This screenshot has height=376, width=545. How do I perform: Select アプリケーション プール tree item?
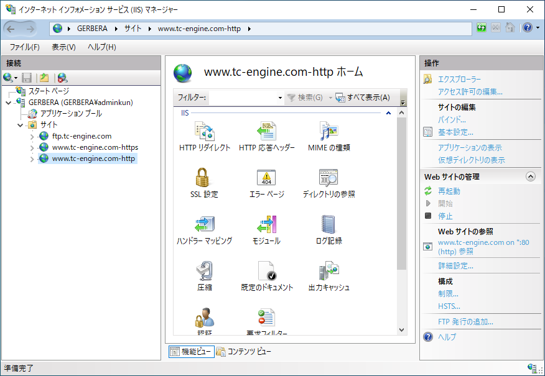[x=71, y=114]
